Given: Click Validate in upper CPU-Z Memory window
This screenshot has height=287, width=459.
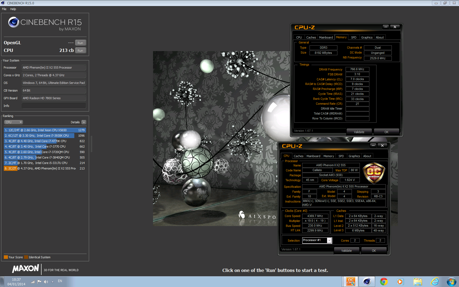Looking at the screenshot, I should click(359, 132).
